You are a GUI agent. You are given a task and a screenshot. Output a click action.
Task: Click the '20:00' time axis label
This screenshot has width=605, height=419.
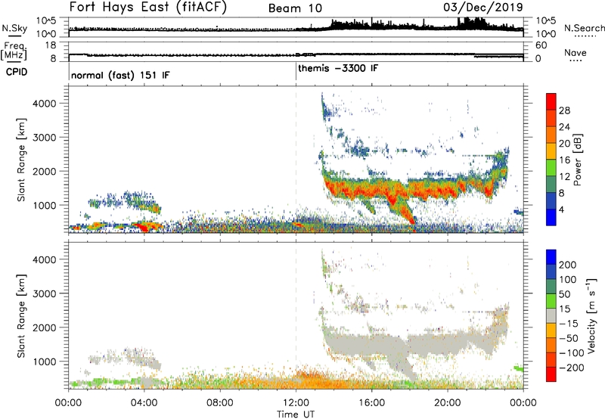point(447,403)
